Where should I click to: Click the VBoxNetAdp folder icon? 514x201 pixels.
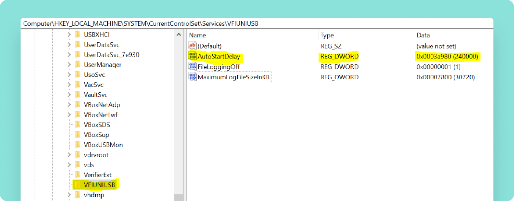pyautogui.click(x=77, y=104)
